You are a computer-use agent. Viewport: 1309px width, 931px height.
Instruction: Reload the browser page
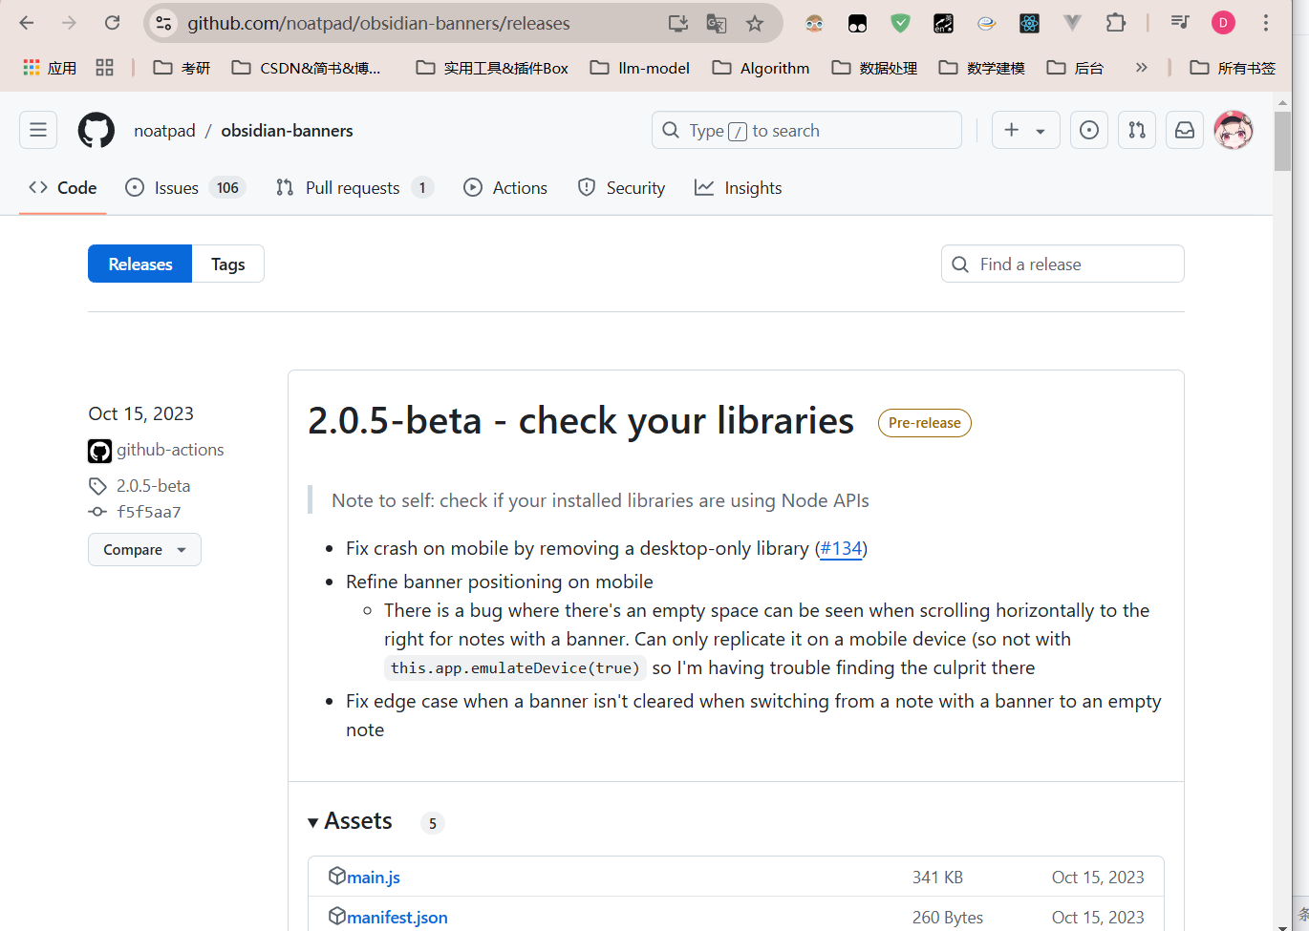click(x=112, y=23)
